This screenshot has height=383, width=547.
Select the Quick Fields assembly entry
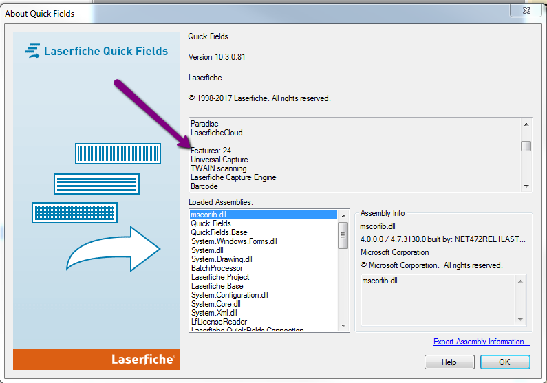click(264, 223)
